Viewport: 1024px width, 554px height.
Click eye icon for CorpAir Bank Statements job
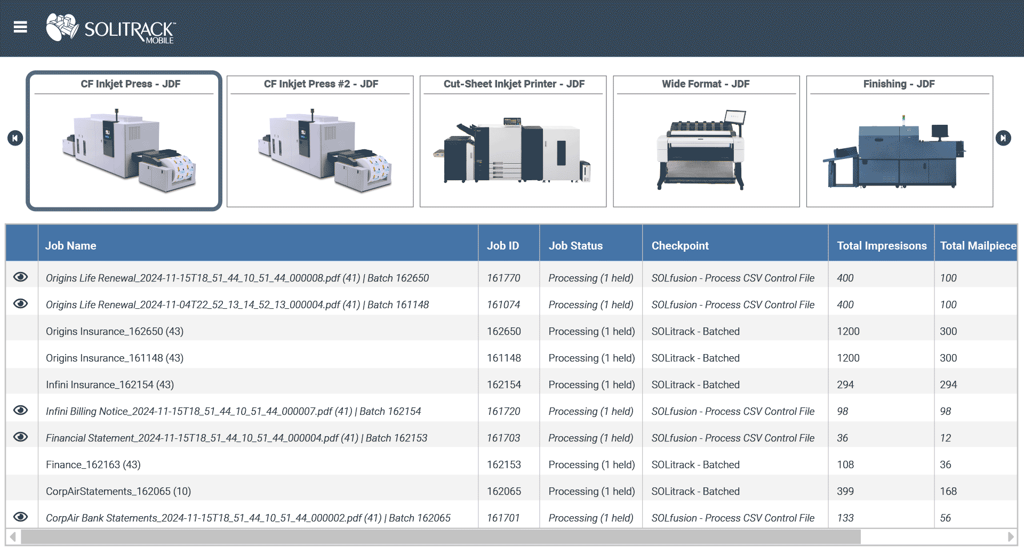coord(21,517)
